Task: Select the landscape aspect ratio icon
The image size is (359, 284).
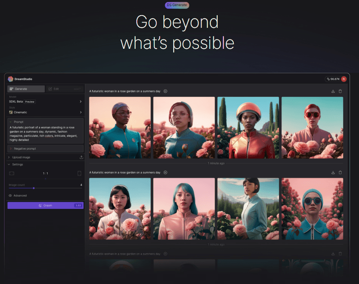Action: (12, 173)
